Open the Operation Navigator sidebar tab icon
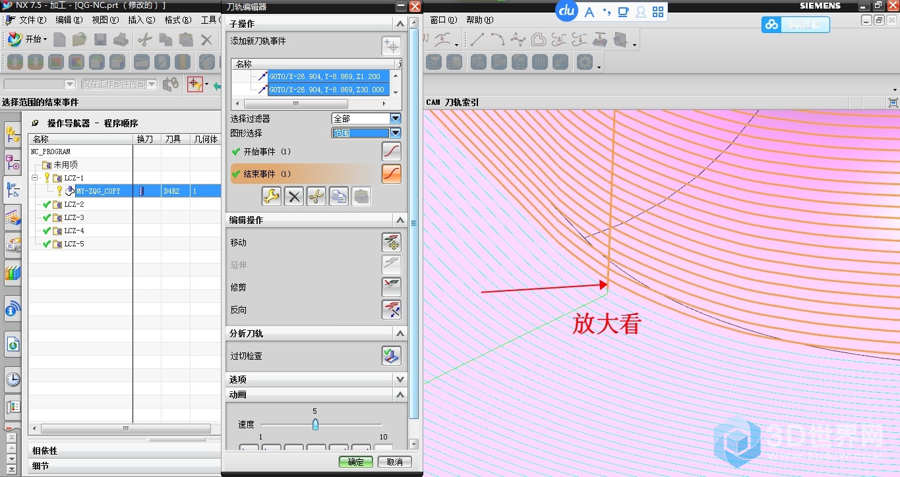The image size is (900, 477). tap(13, 190)
